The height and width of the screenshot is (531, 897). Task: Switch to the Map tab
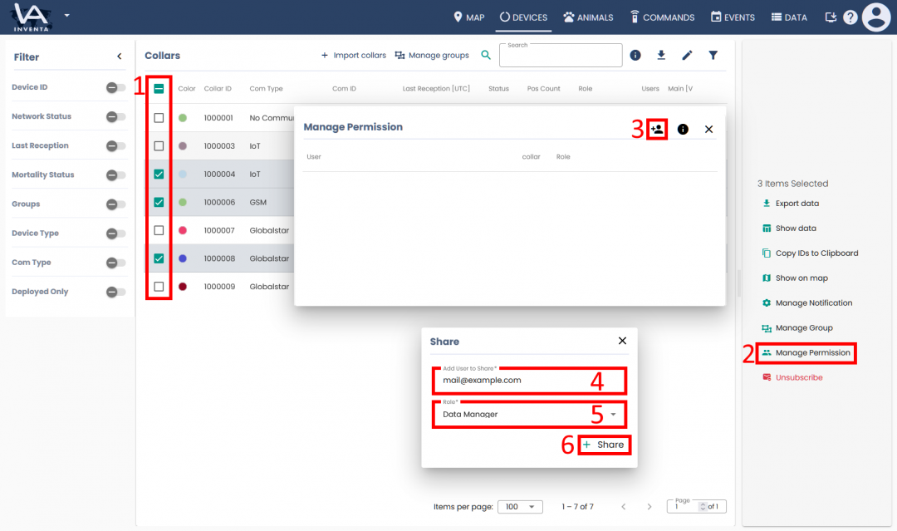[x=468, y=17]
